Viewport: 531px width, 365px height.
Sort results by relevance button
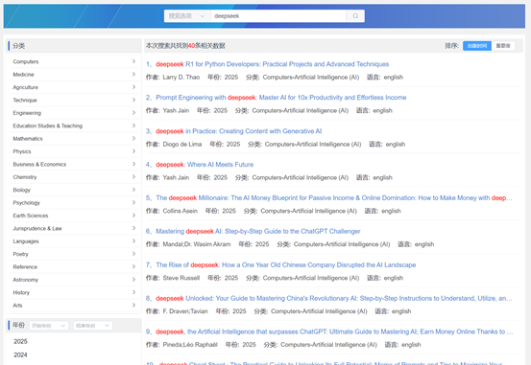(503, 46)
